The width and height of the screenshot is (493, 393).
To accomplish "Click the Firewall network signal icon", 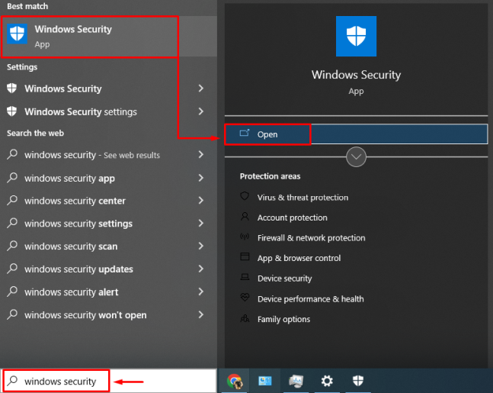I will click(245, 237).
